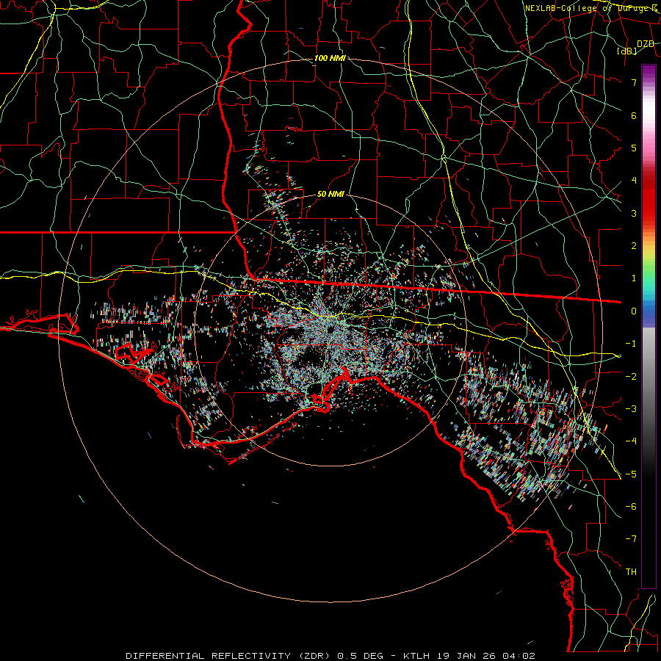The image size is (661, 661).
Task: Click the -5 value on color scale
Action: click(x=631, y=474)
